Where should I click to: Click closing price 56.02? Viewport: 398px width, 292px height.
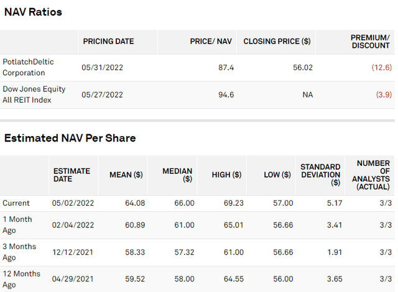(303, 68)
